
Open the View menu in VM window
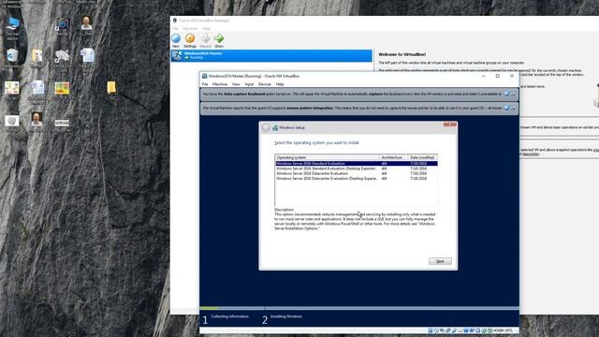(236, 84)
